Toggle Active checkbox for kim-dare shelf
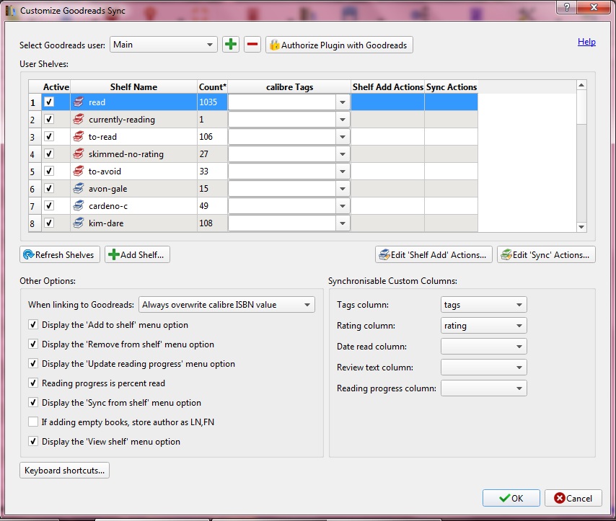616x521 pixels. point(49,223)
